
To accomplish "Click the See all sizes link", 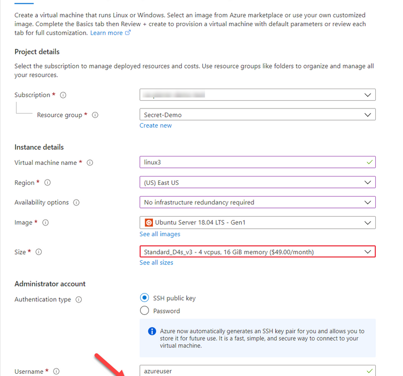I will point(156,262).
